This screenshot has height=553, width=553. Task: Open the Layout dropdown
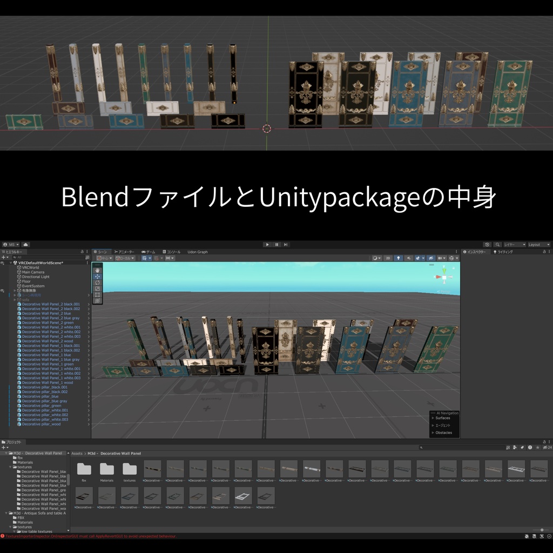[x=539, y=245]
